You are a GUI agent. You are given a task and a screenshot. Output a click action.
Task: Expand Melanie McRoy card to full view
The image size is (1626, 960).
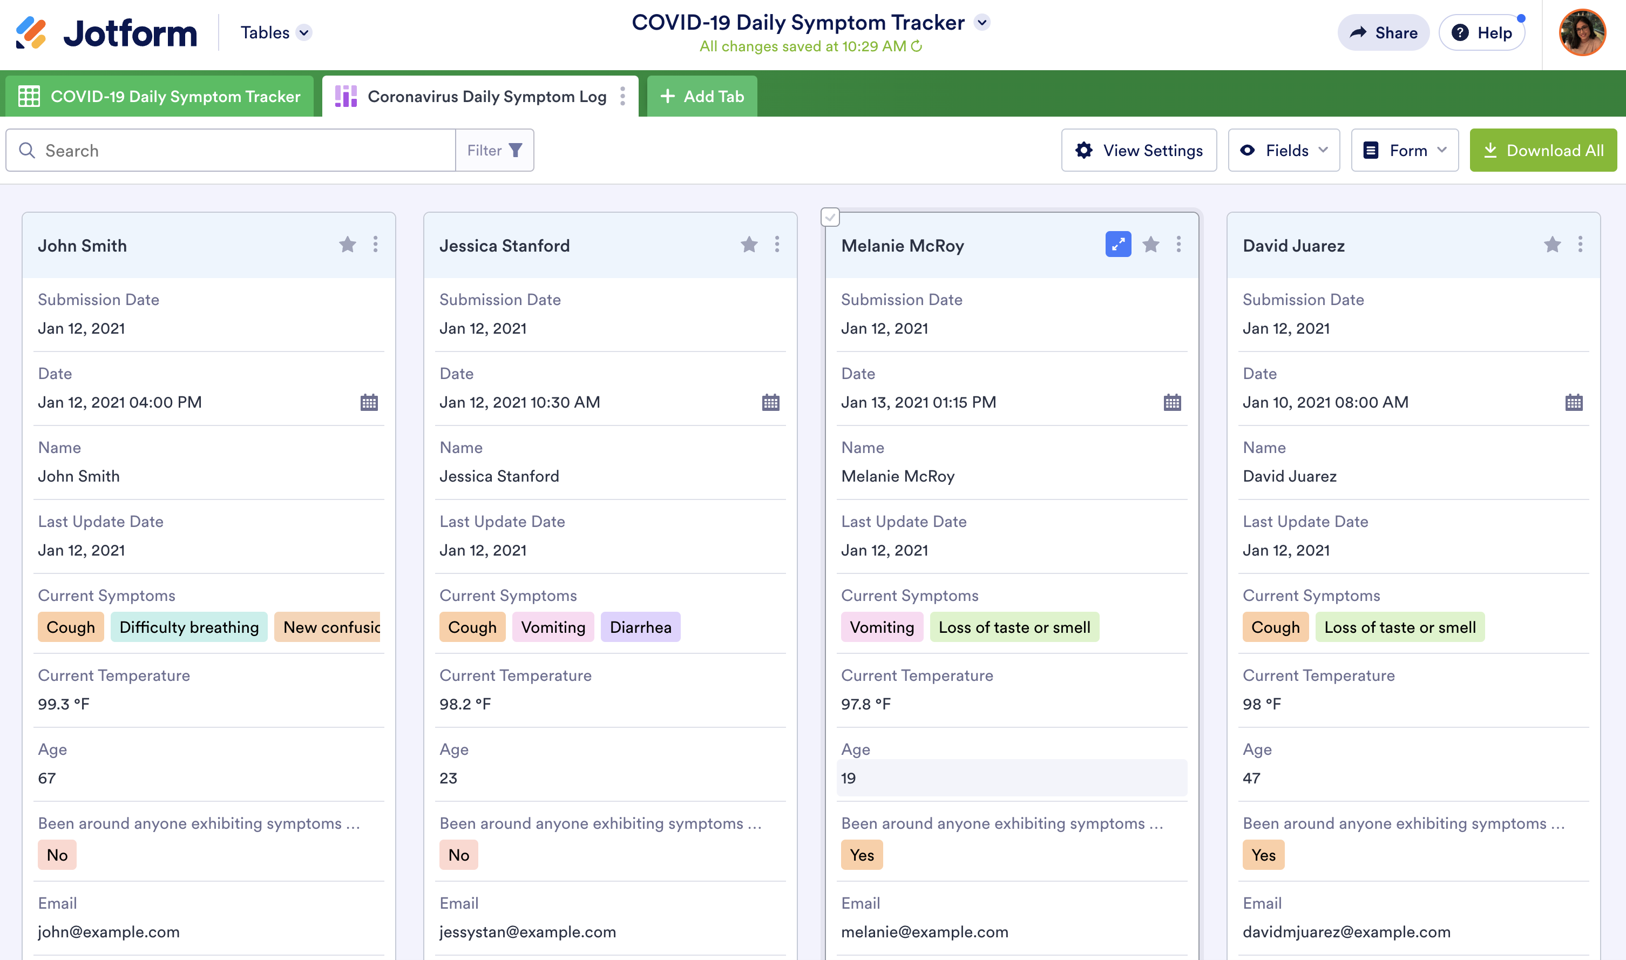pyautogui.click(x=1117, y=245)
